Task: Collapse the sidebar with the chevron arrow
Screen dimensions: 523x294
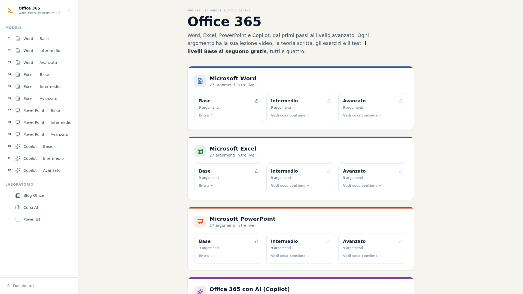Action: click(x=69, y=10)
